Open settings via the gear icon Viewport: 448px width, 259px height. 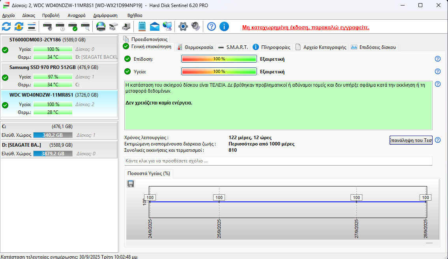[x=182, y=26]
